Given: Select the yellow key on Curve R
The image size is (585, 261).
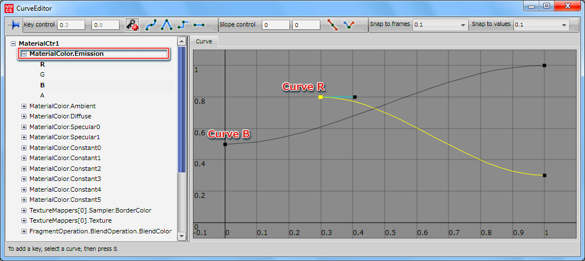Looking at the screenshot, I should click(320, 97).
